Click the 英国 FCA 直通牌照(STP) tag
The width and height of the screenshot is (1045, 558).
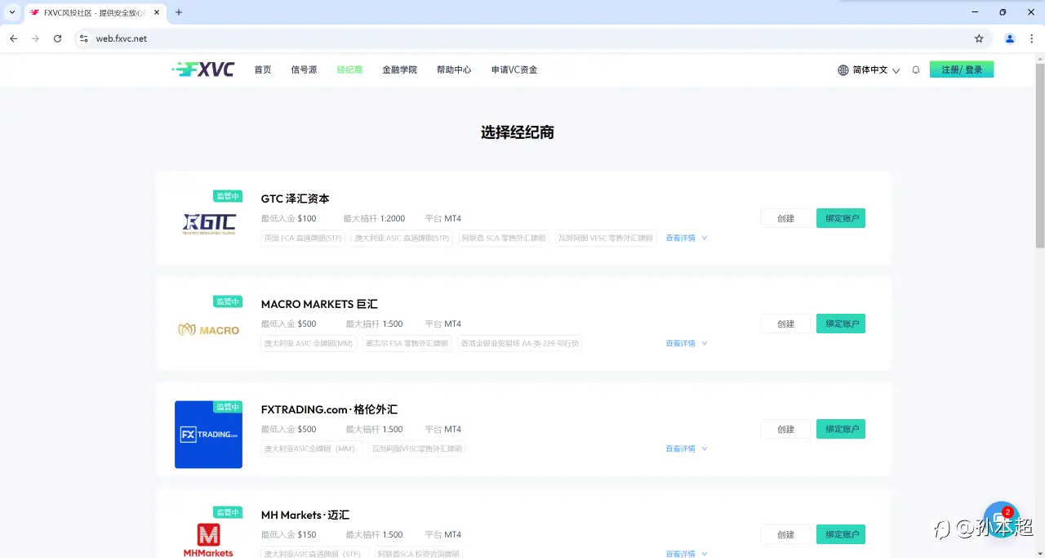(303, 238)
